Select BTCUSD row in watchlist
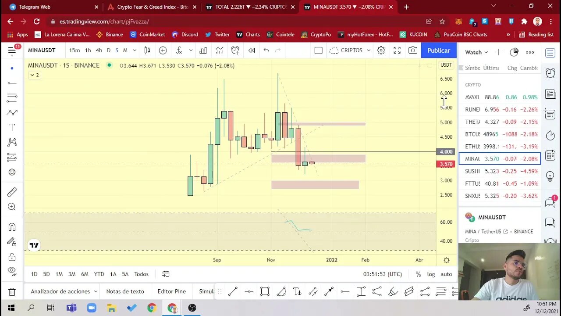 [500, 134]
